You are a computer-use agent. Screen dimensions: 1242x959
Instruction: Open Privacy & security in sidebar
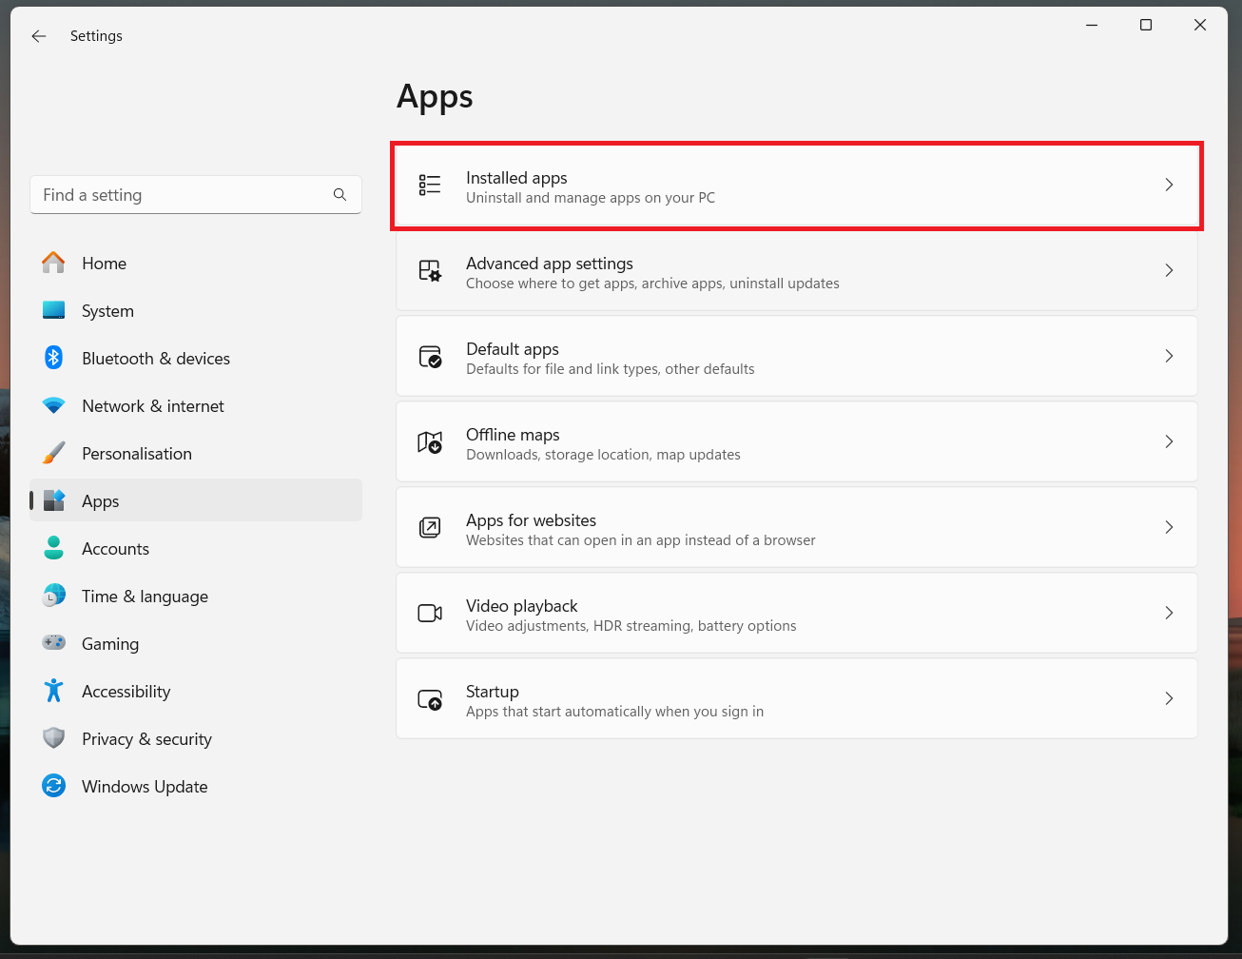(x=146, y=739)
